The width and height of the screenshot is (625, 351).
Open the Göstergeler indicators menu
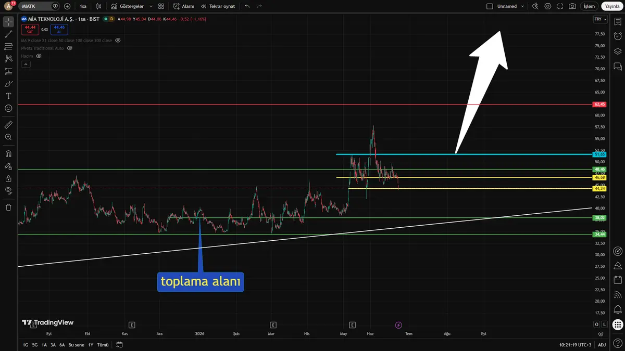(x=128, y=6)
